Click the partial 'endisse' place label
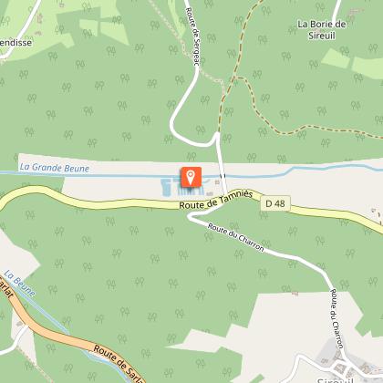The width and height of the screenshot is (383, 383). click(x=16, y=43)
